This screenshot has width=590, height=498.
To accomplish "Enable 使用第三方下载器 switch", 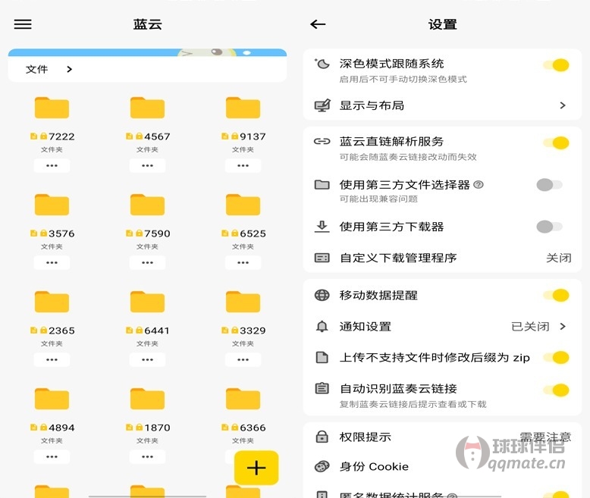I will (x=549, y=227).
